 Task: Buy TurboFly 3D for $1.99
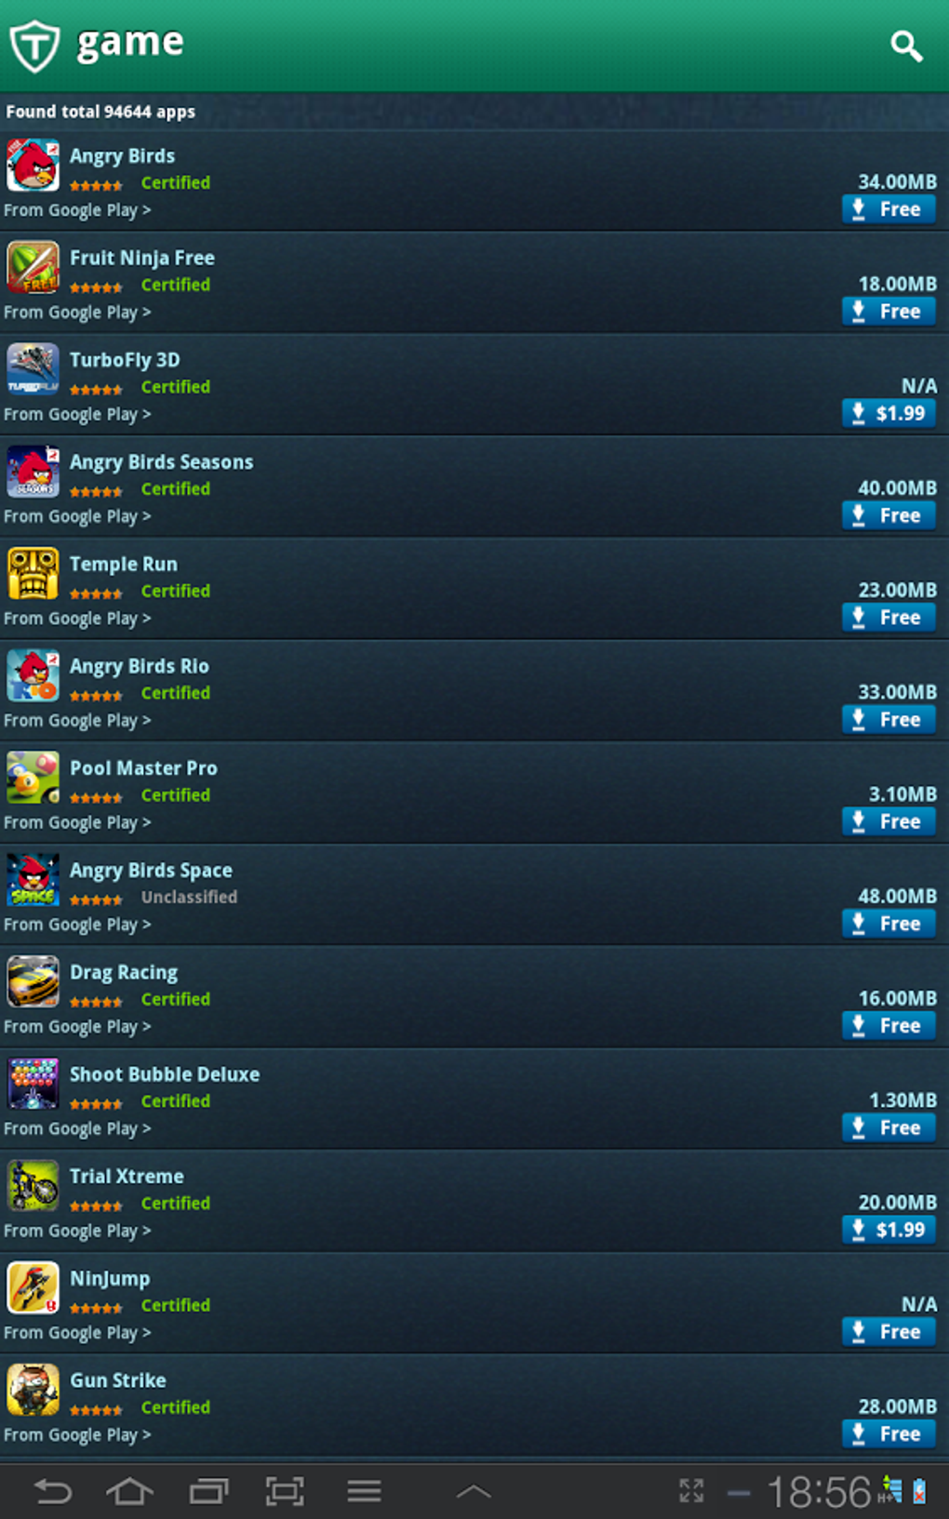pyautogui.click(x=889, y=413)
